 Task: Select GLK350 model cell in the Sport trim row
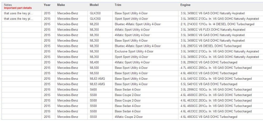click(x=95, y=19)
